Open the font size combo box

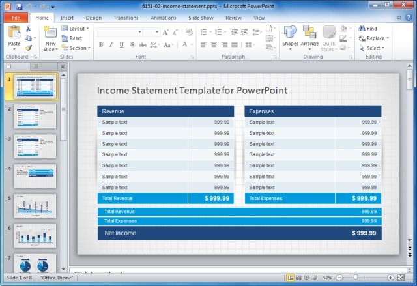pos(152,32)
